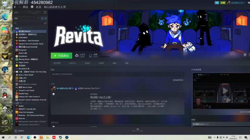The width and height of the screenshot is (250, 140).
Task: Open Microsoft Edge from the taskbar
Action: click(x=28, y=137)
